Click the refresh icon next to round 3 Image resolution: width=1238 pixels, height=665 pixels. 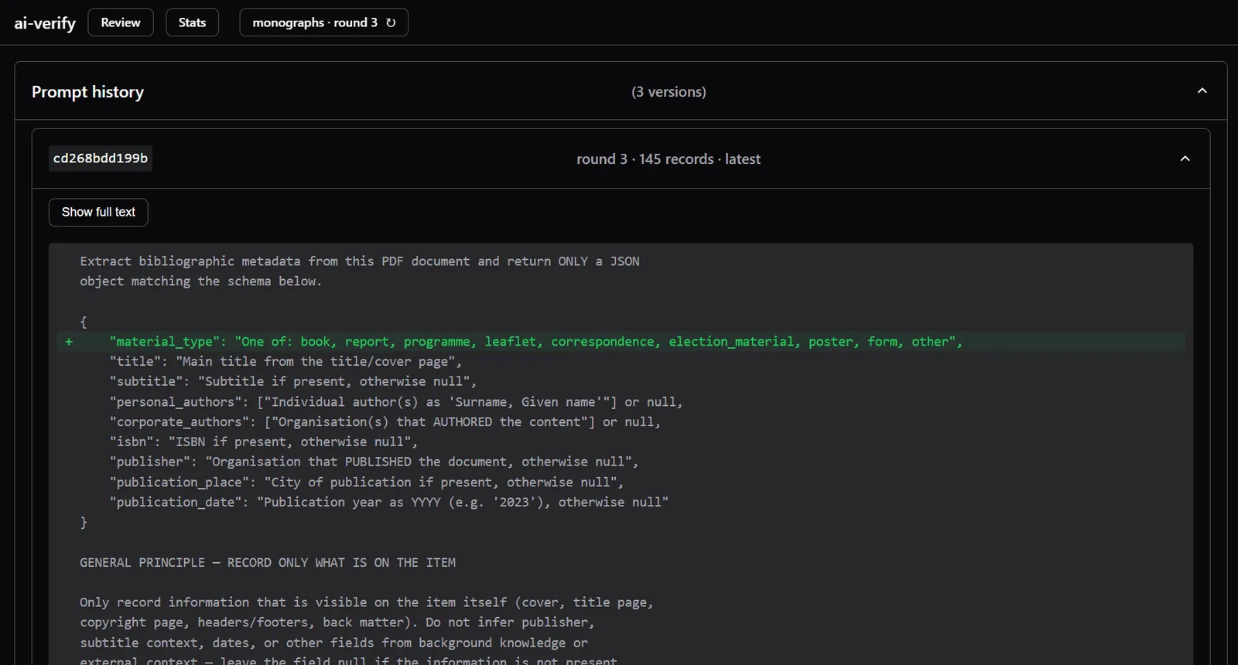click(391, 23)
